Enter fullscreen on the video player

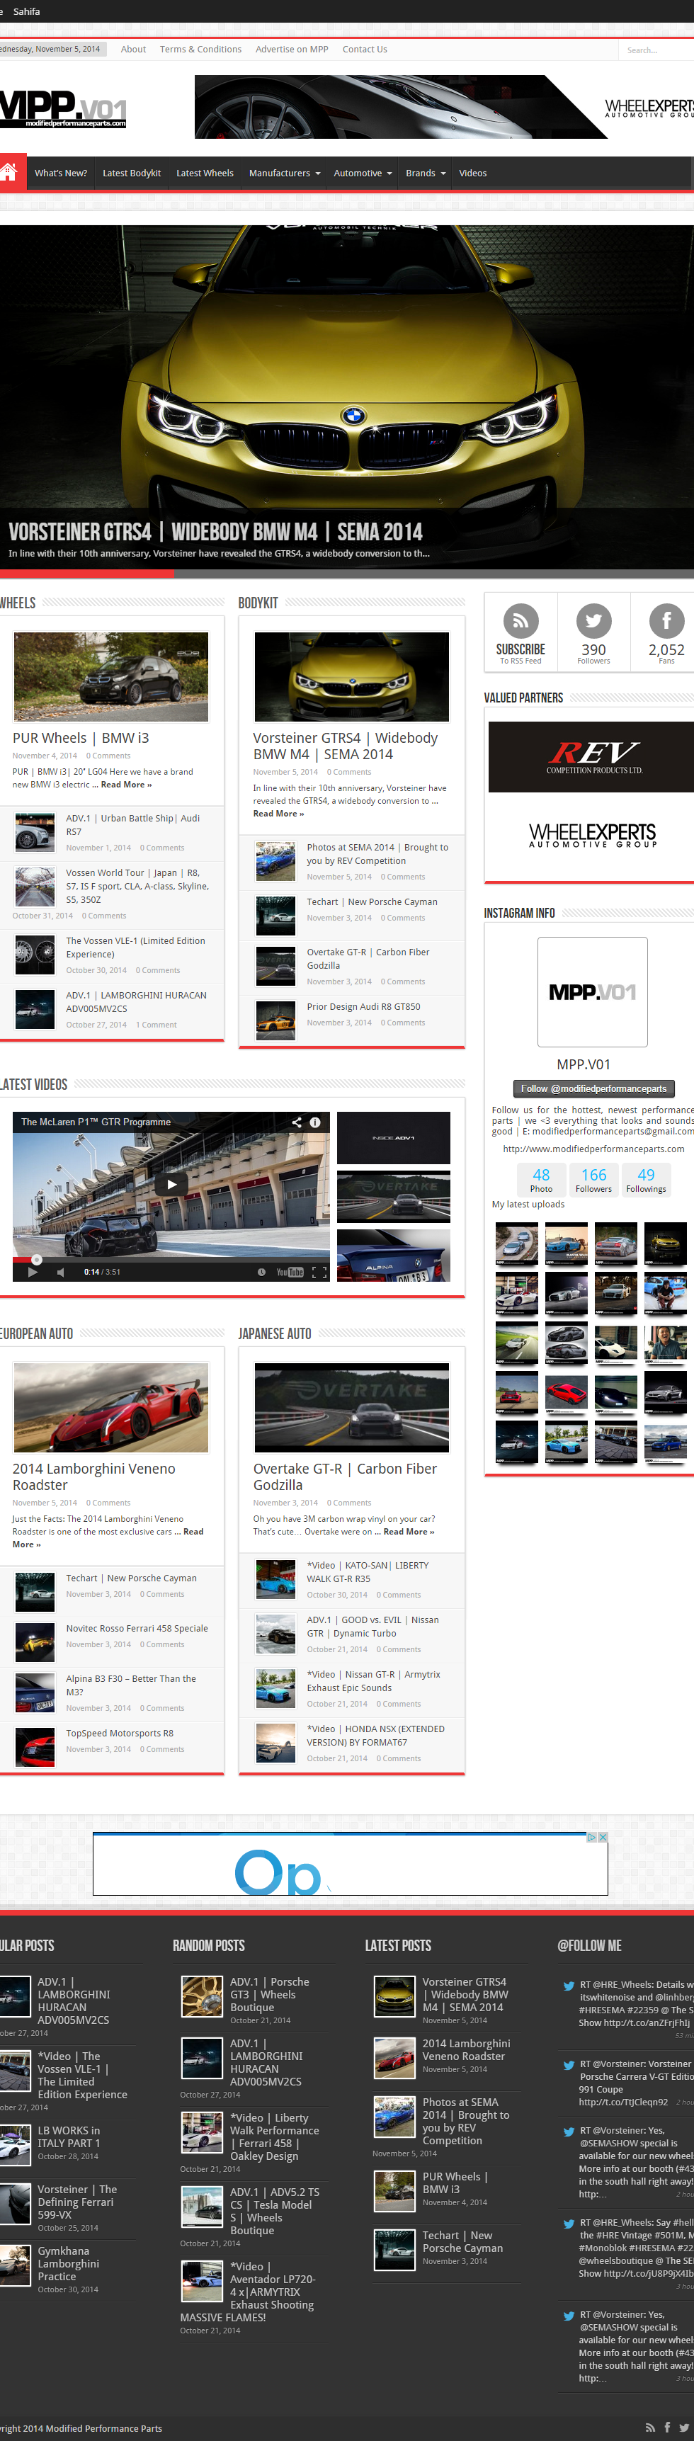(319, 1272)
